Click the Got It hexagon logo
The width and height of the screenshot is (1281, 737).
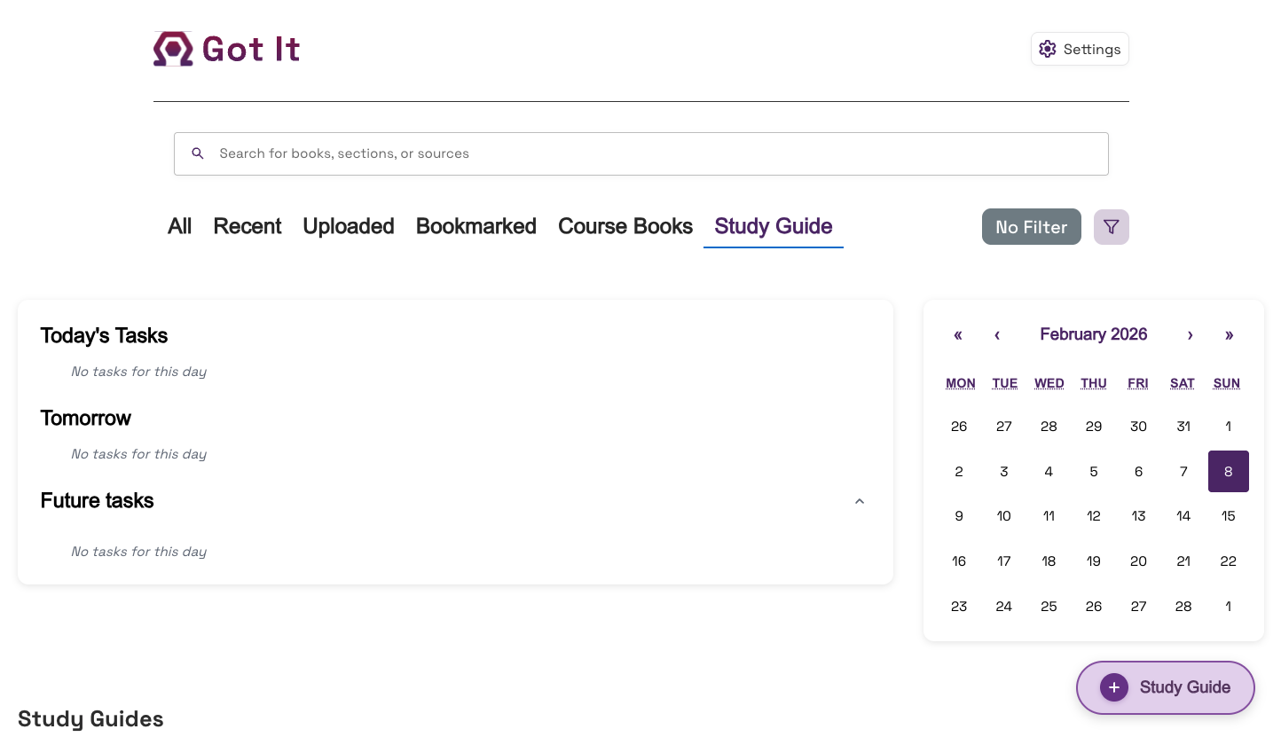click(173, 49)
